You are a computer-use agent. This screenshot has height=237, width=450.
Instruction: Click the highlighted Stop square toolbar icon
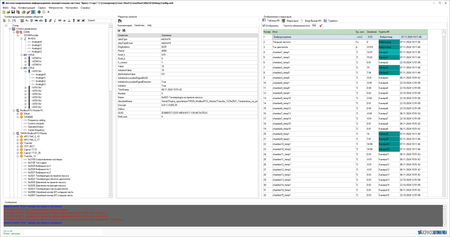pos(33,12)
